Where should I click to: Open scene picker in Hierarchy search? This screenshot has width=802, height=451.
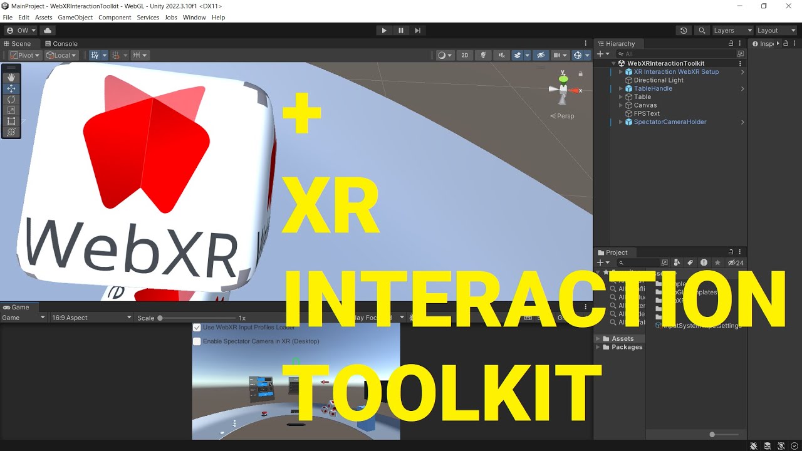tap(741, 54)
